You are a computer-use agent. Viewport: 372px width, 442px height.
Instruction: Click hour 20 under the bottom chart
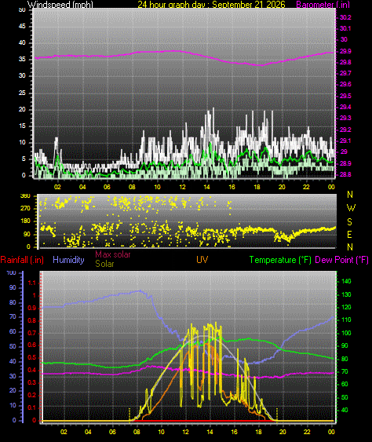point(283,432)
